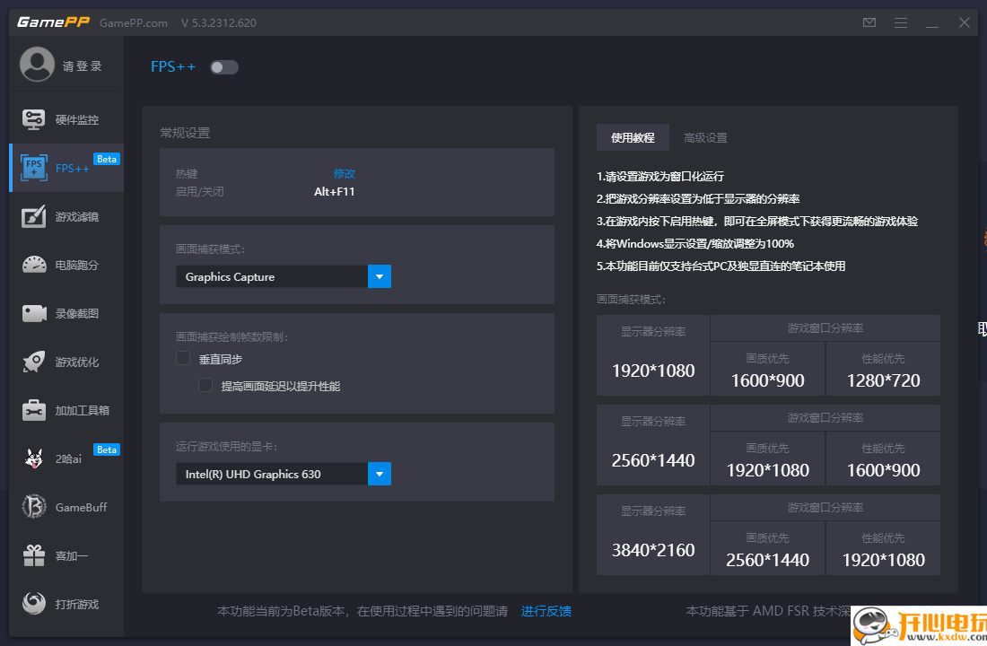Click the Beta badge next to 2哈ai
This screenshot has width=987, height=646.
(x=107, y=450)
